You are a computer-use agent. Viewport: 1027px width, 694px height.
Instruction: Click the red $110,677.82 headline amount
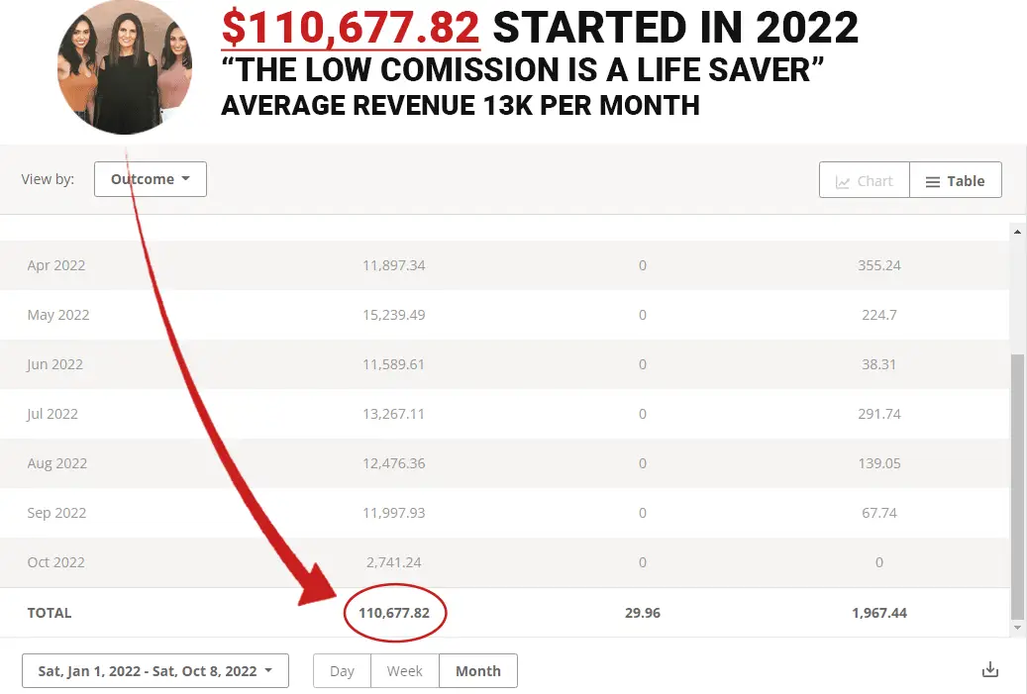351,30
